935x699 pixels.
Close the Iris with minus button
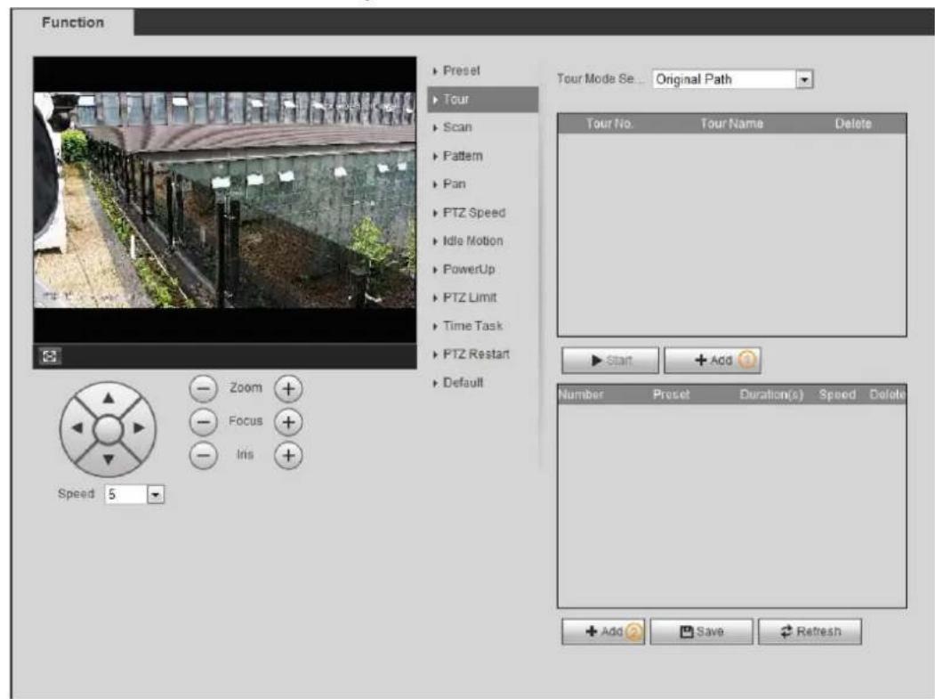point(204,455)
